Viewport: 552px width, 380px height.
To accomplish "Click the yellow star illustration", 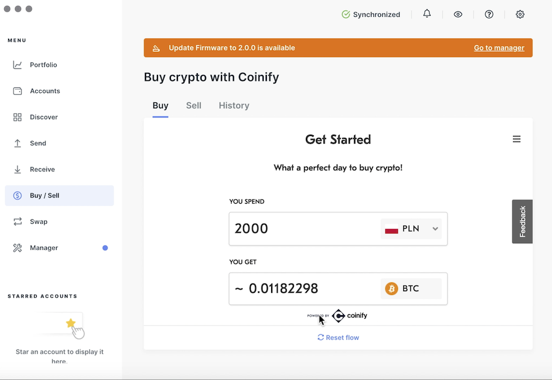I will [71, 323].
